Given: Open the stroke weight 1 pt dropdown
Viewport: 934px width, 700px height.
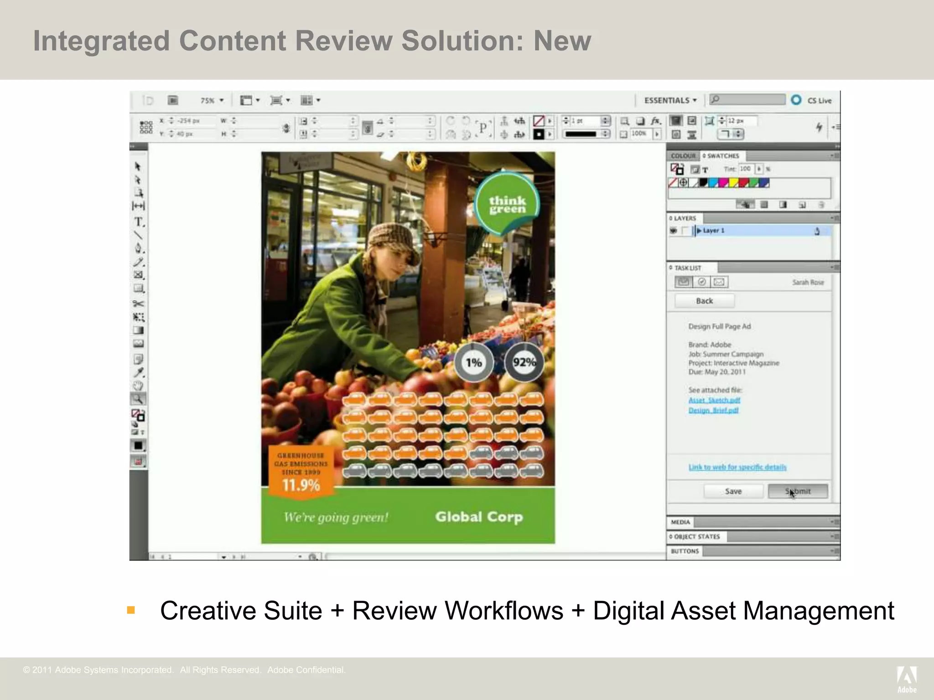Looking at the screenshot, I should (606, 121).
